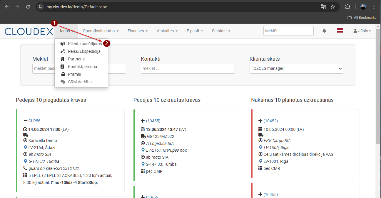Click the text LV-1001, Rīga
This screenshot has width=381, height=198.
(x=276, y=161)
